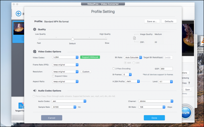The width and height of the screenshot is (204, 127).
Task: Click the Image Quality value 'Medium'
Action: pyautogui.click(x=158, y=34)
